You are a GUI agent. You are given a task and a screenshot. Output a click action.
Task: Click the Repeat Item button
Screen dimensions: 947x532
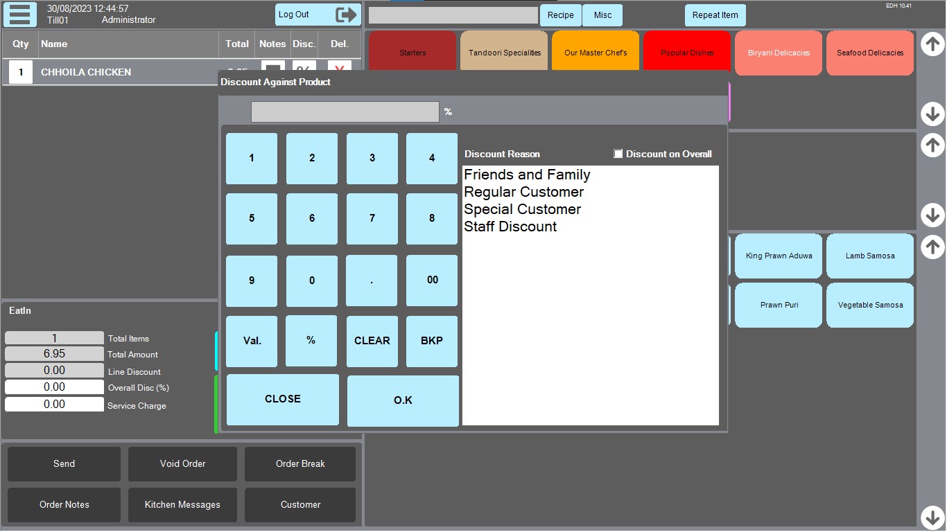click(x=715, y=15)
